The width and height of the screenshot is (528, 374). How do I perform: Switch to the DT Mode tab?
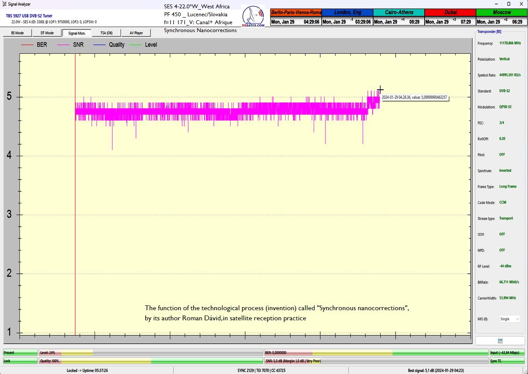(47, 33)
